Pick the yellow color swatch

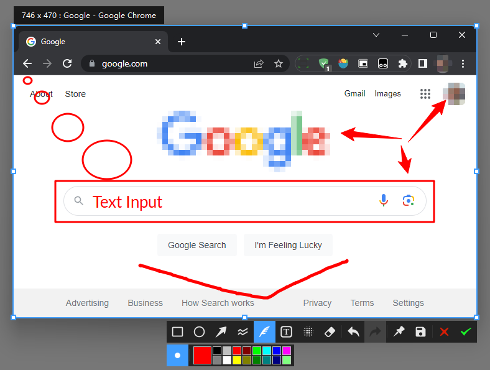pyautogui.click(x=237, y=360)
